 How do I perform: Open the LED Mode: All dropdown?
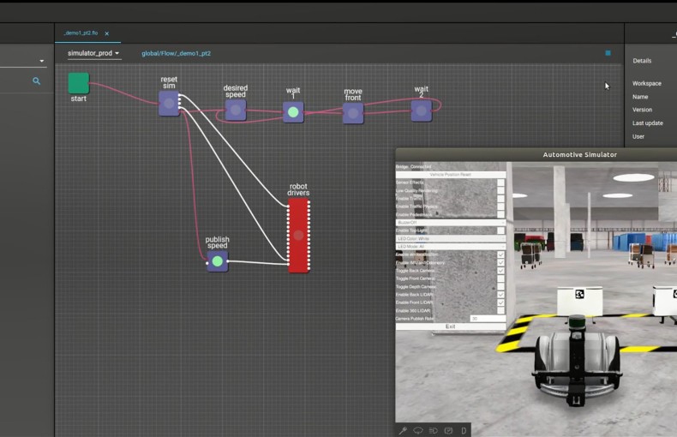(450, 247)
